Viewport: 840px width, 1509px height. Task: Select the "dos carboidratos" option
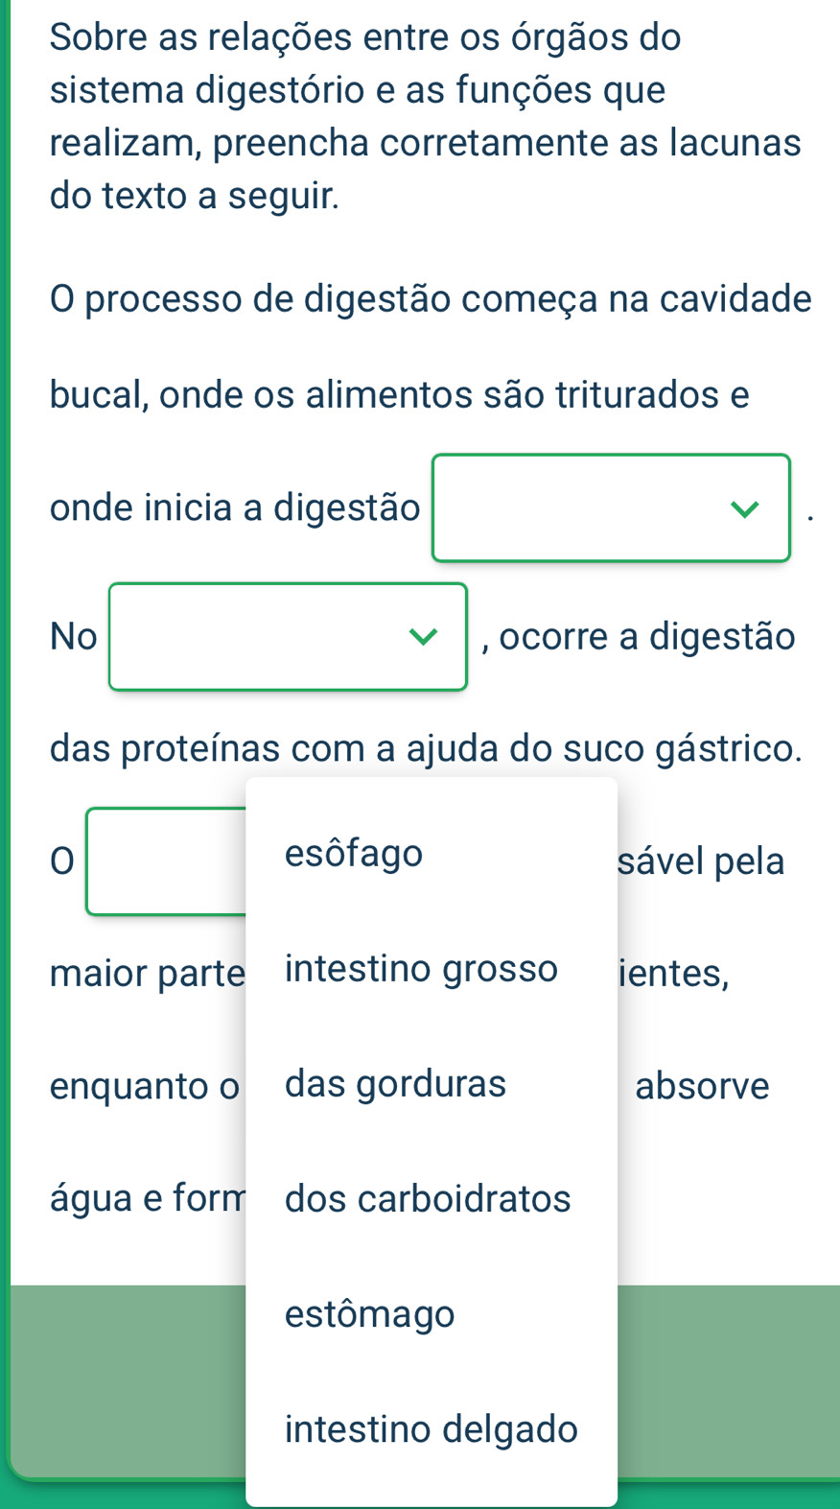(x=428, y=1198)
